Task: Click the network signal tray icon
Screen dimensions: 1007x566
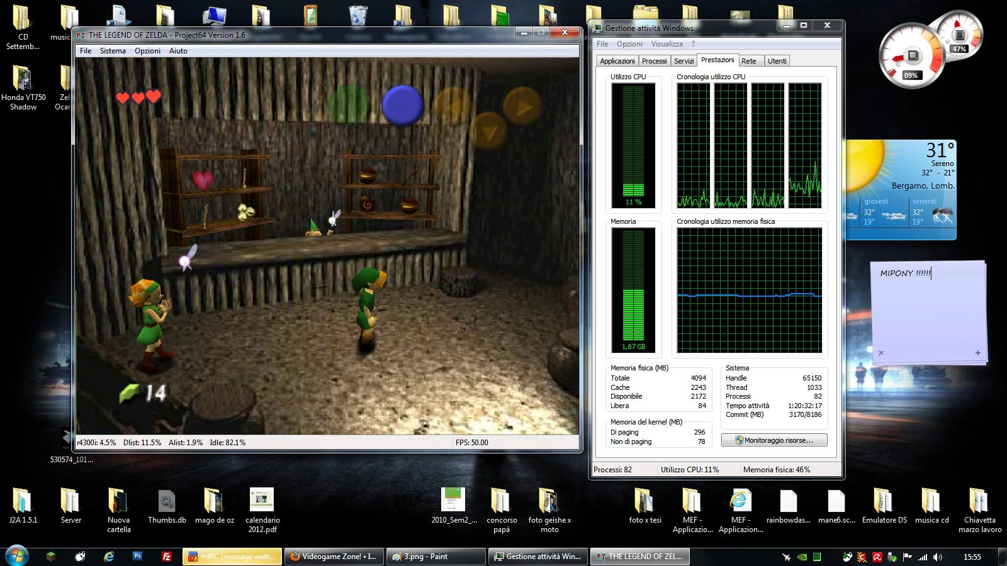Action: pyautogui.click(x=923, y=557)
